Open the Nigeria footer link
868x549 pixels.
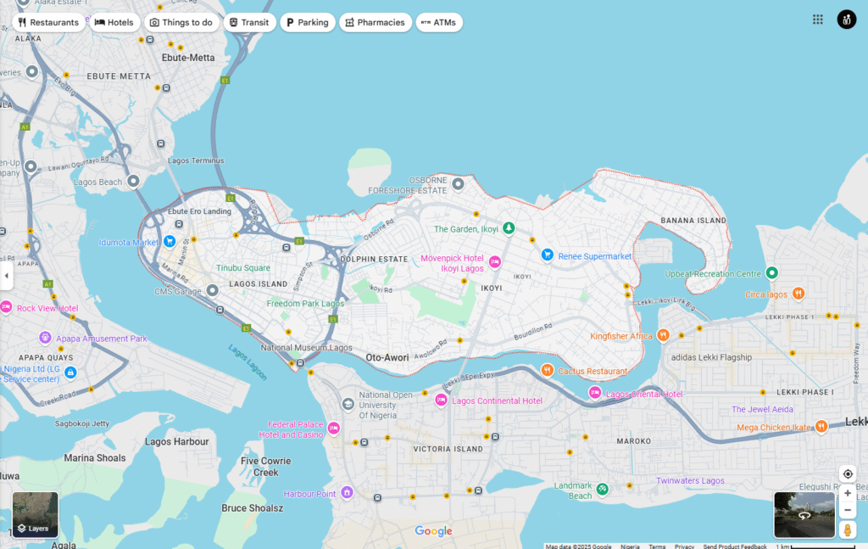630,546
